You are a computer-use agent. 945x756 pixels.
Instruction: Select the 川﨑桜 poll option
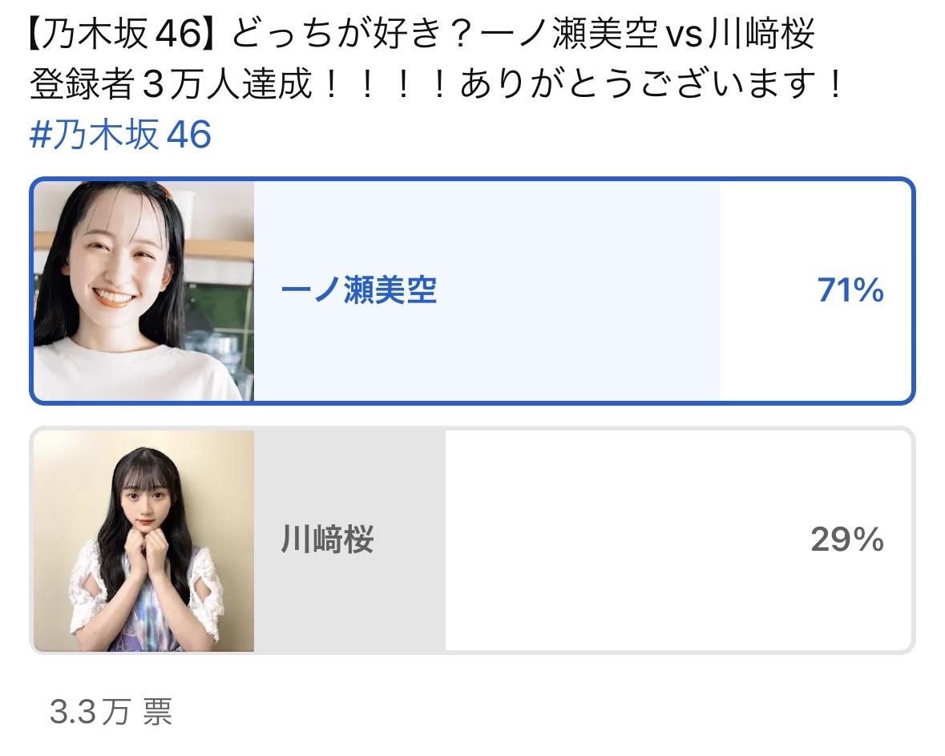pos(473,540)
